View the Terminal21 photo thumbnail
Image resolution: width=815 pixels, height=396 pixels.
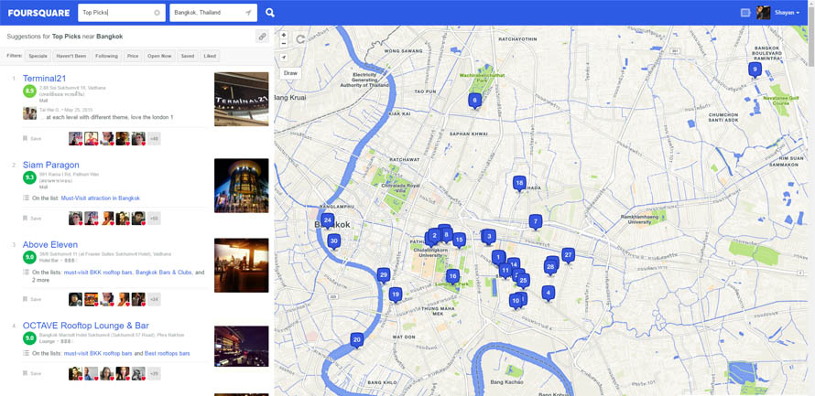point(242,99)
